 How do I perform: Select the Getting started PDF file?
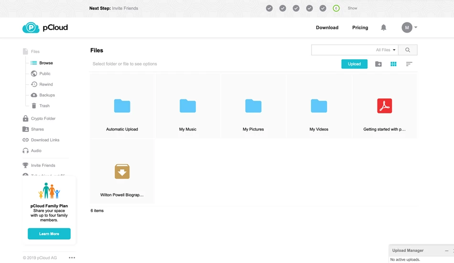(385, 106)
